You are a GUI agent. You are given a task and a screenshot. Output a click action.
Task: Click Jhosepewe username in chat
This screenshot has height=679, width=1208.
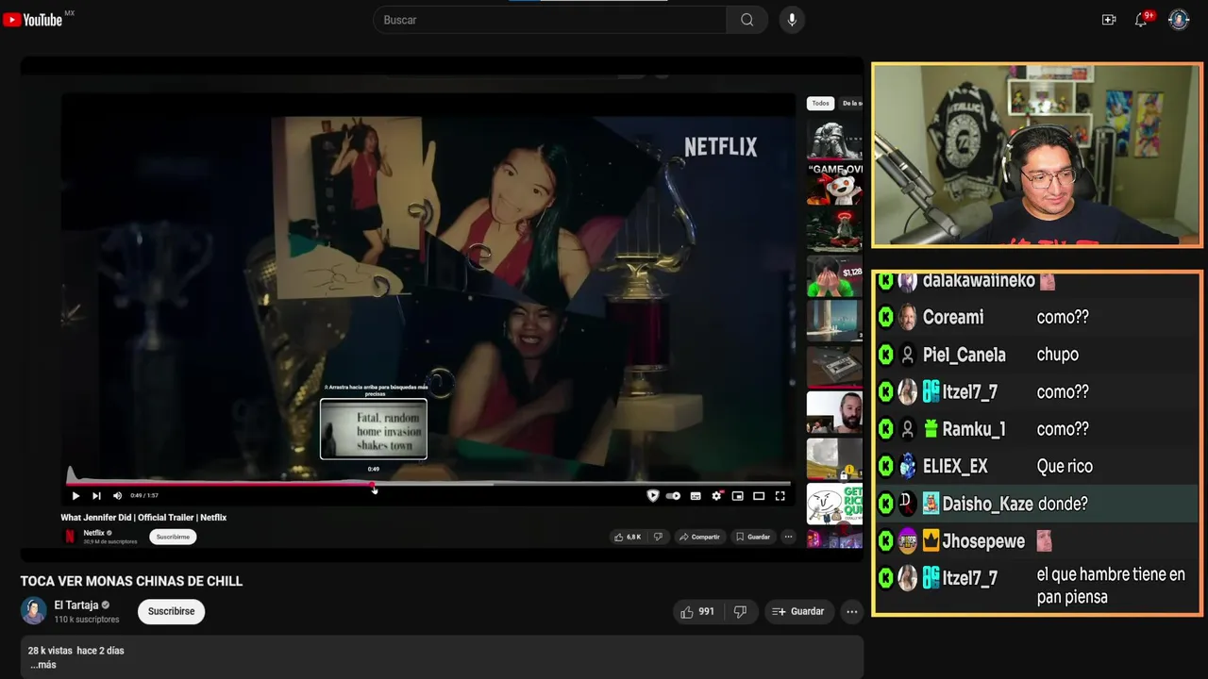(983, 541)
